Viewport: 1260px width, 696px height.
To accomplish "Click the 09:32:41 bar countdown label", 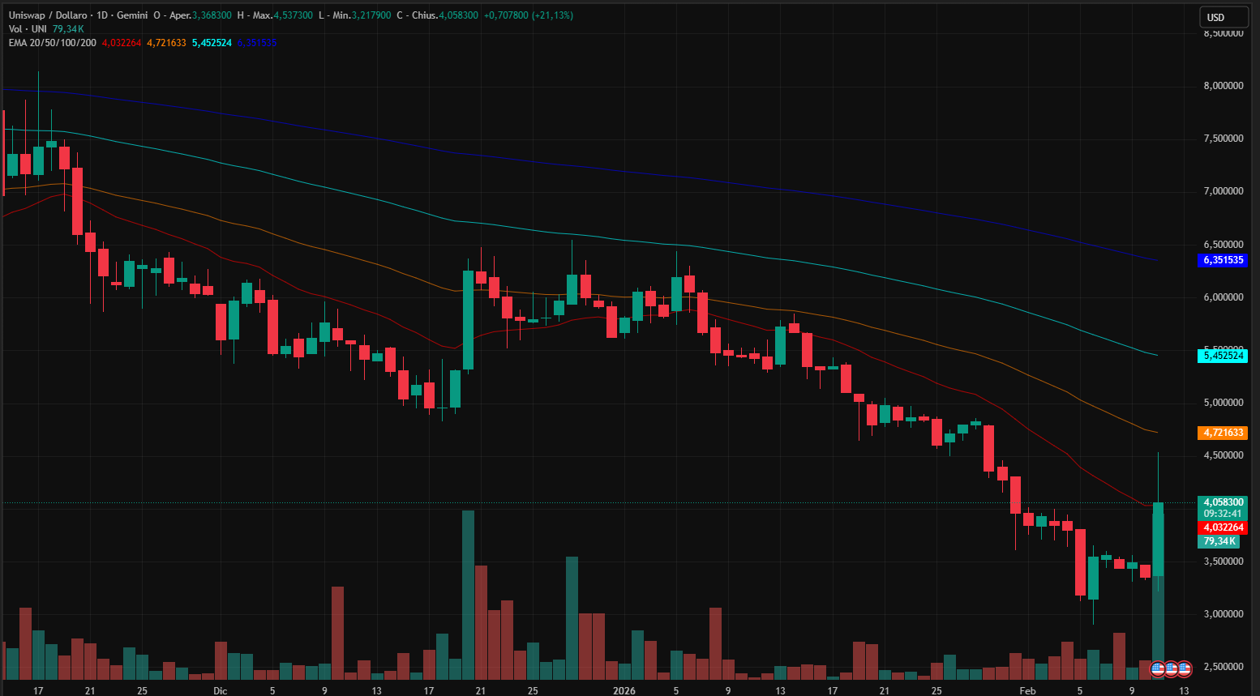I will click(1223, 514).
